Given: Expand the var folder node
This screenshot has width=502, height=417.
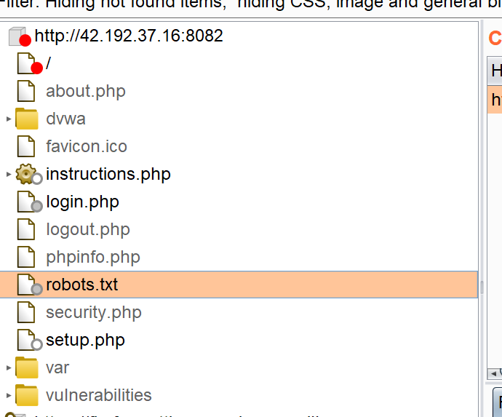Looking at the screenshot, I should (9, 368).
